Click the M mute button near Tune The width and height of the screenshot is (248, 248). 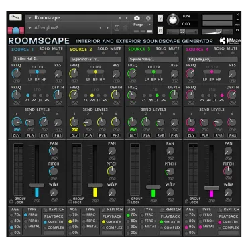pyautogui.click(x=160, y=30)
